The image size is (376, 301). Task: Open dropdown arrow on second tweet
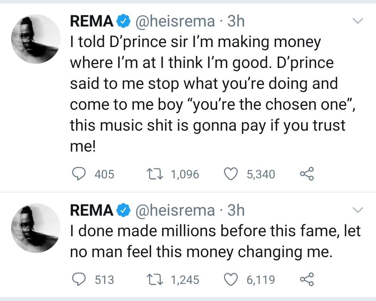pos(358,210)
